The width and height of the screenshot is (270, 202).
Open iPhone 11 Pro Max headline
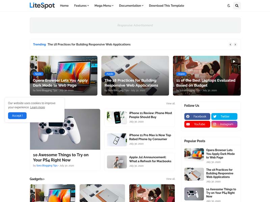point(150,137)
